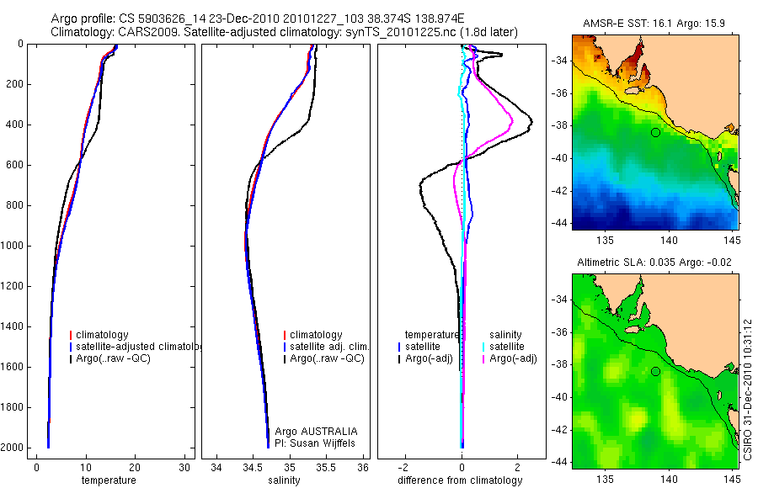
Task: Click black temperature difference peak near 400 depth
Action: [531, 122]
